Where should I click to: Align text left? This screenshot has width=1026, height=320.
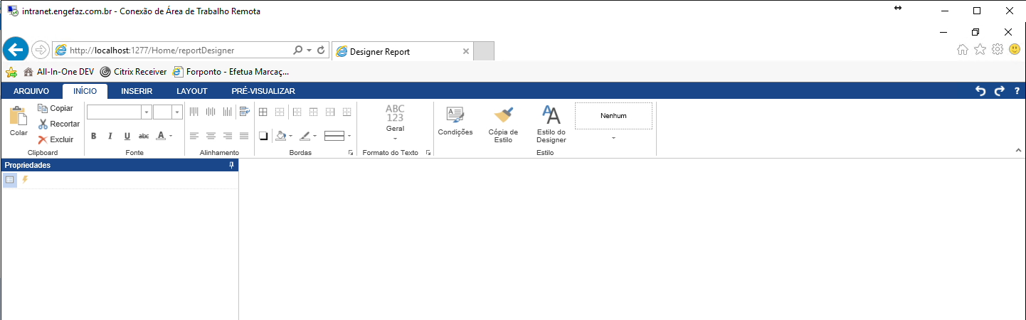(x=194, y=136)
